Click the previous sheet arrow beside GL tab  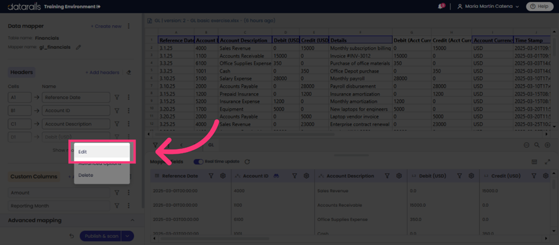[181, 145]
